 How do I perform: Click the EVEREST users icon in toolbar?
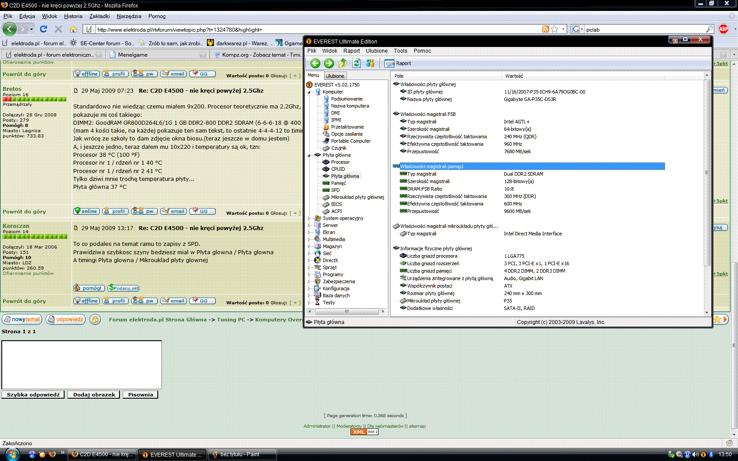(370, 63)
